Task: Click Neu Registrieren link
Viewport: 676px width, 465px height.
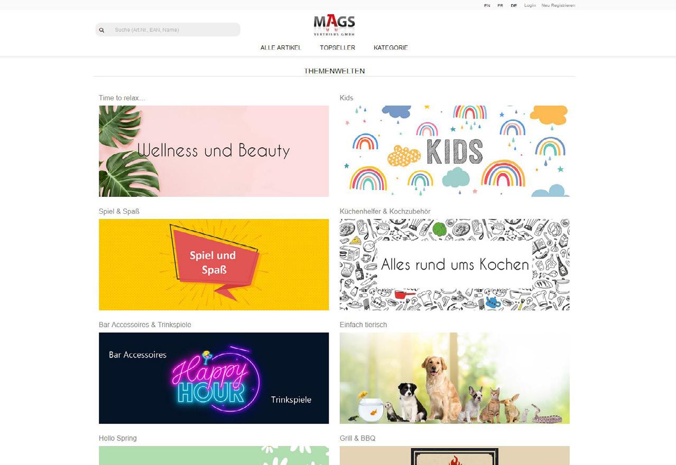Action: click(558, 5)
